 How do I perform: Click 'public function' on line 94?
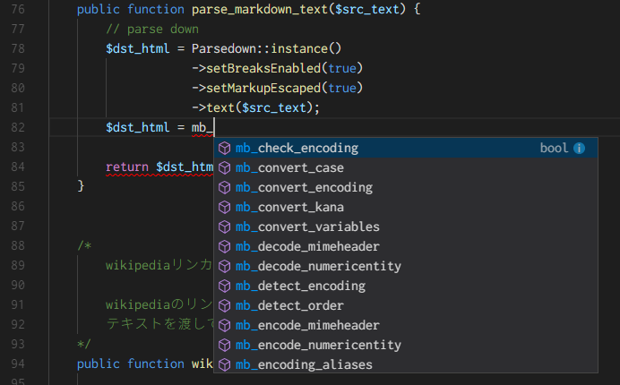point(131,364)
